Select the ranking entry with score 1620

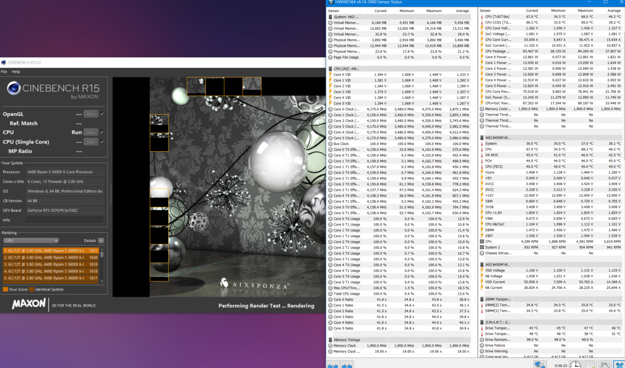tap(51, 257)
